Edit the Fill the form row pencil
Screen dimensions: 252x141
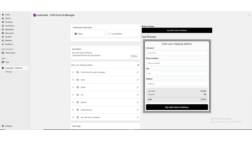tap(138, 72)
